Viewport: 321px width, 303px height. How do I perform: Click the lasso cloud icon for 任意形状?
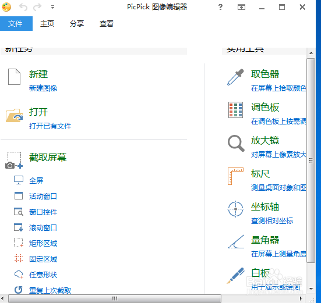click(19, 274)
